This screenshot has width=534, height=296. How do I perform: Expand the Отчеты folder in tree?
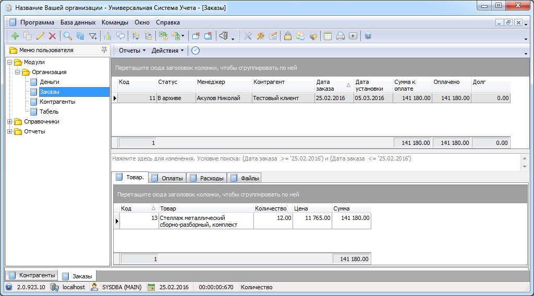click(10, 131)
